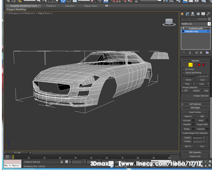Click the Repeat Last button
The image size is (212, 170).
coord(195,156)
